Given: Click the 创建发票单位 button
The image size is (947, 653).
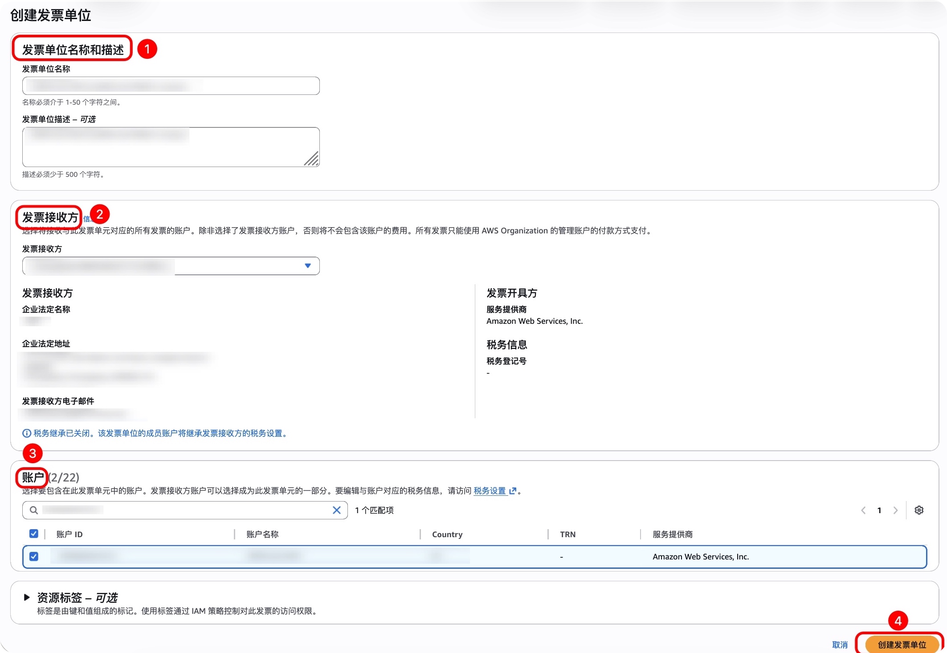Looking at the screenshot, I should pos(902,645).
